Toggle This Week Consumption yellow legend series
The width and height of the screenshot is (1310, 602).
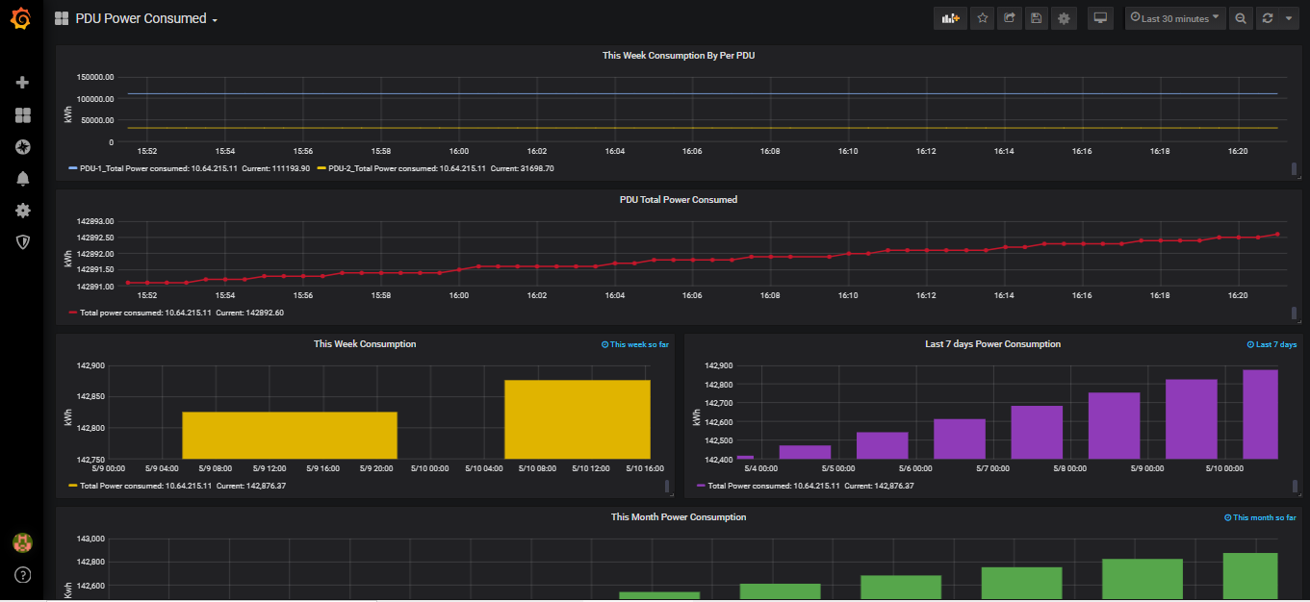145,486
